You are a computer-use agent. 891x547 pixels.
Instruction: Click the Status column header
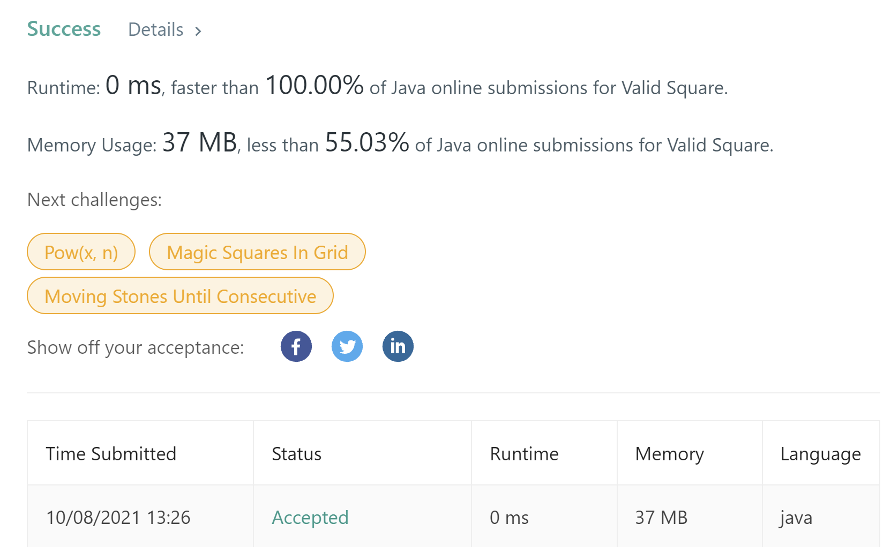coord(296,454)
